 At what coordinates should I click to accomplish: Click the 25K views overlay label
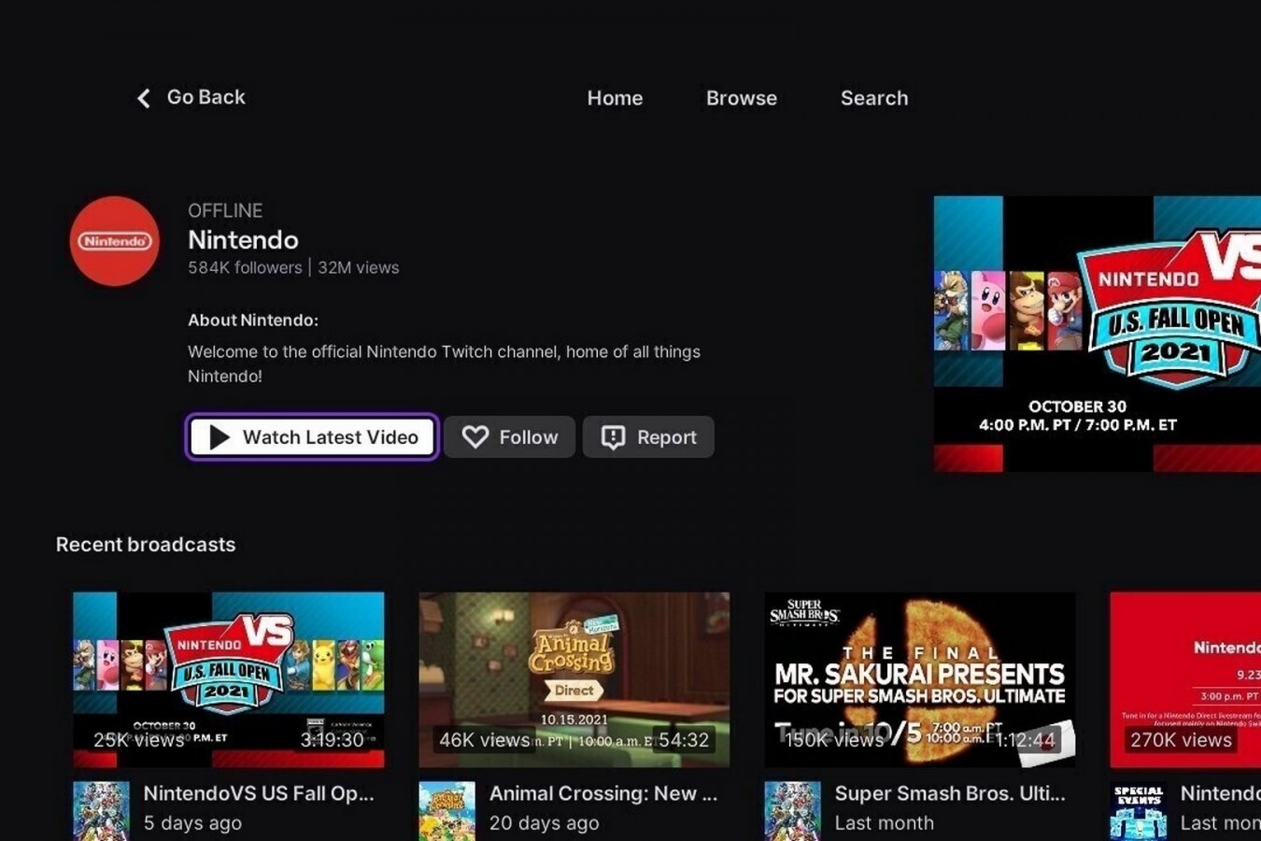pos(138,740)
